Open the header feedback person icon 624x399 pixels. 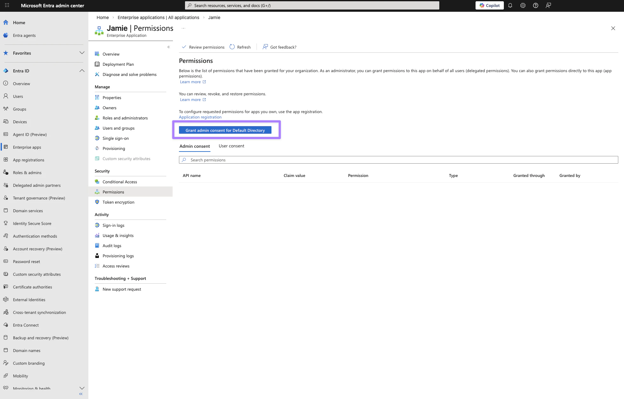tap(548, 5)
